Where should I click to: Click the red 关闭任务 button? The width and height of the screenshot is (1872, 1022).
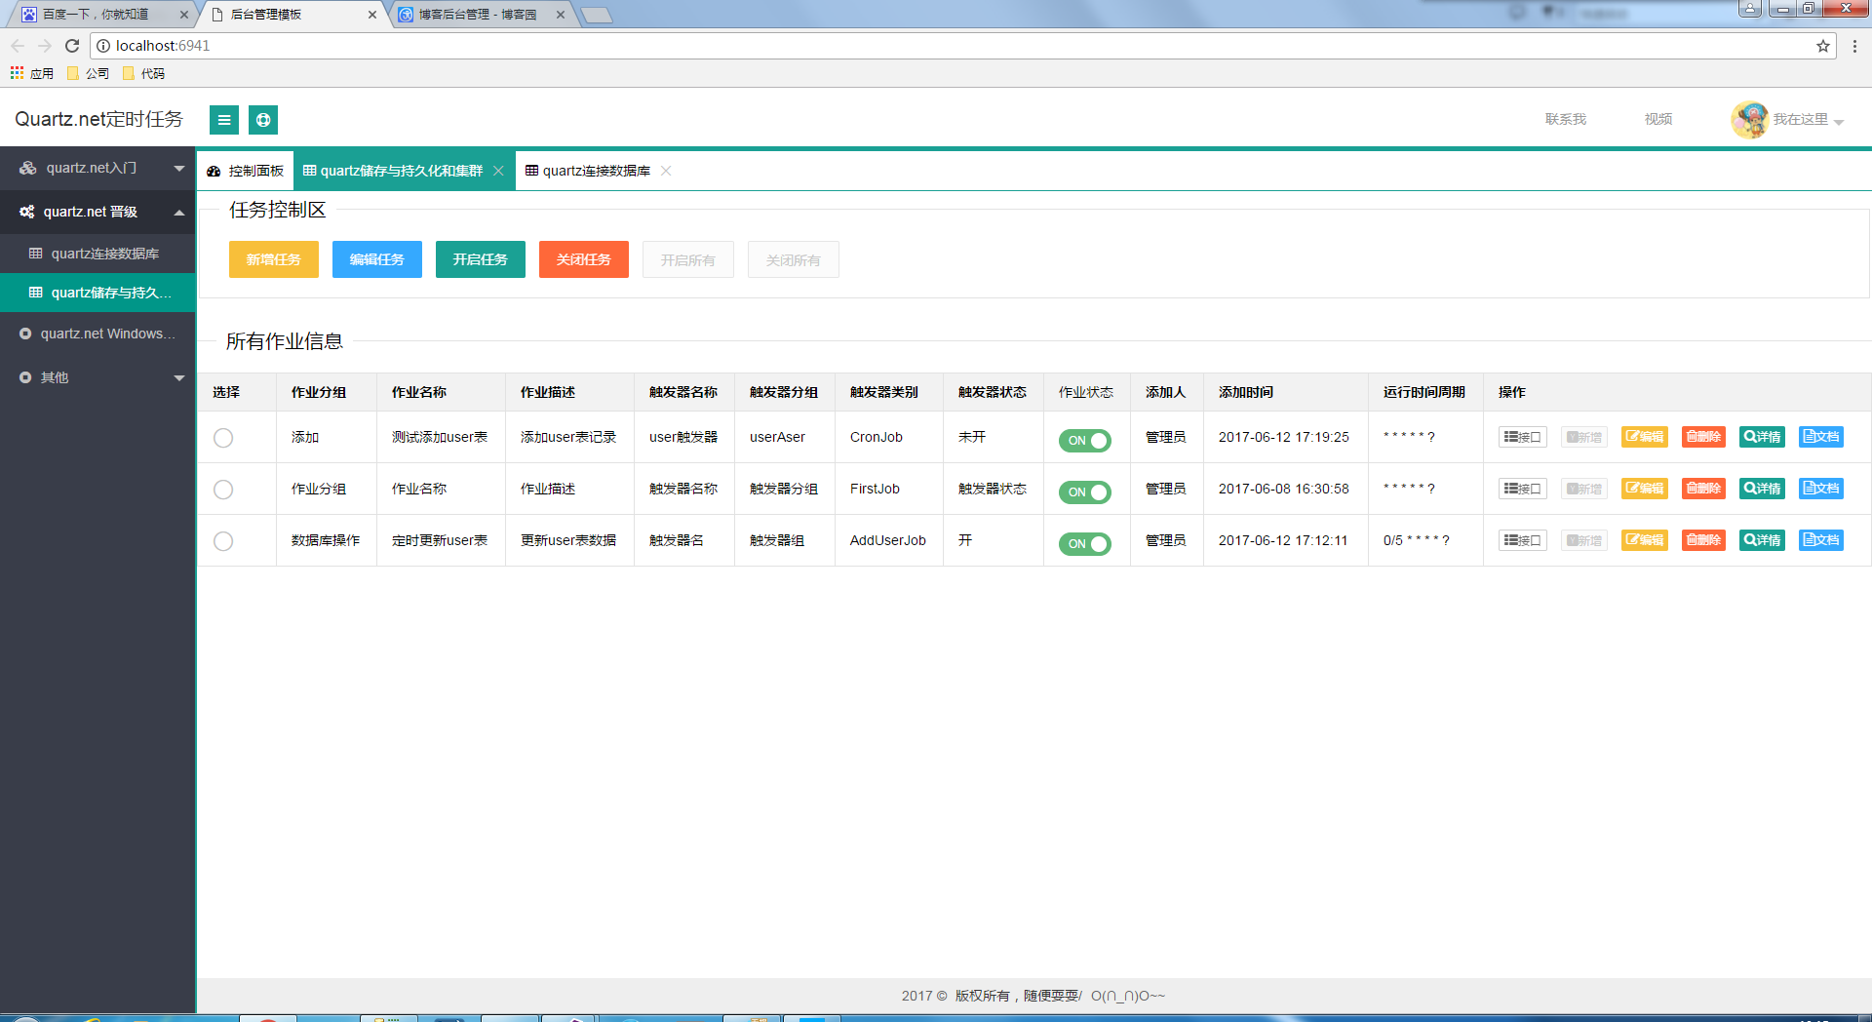pos(583,259)
